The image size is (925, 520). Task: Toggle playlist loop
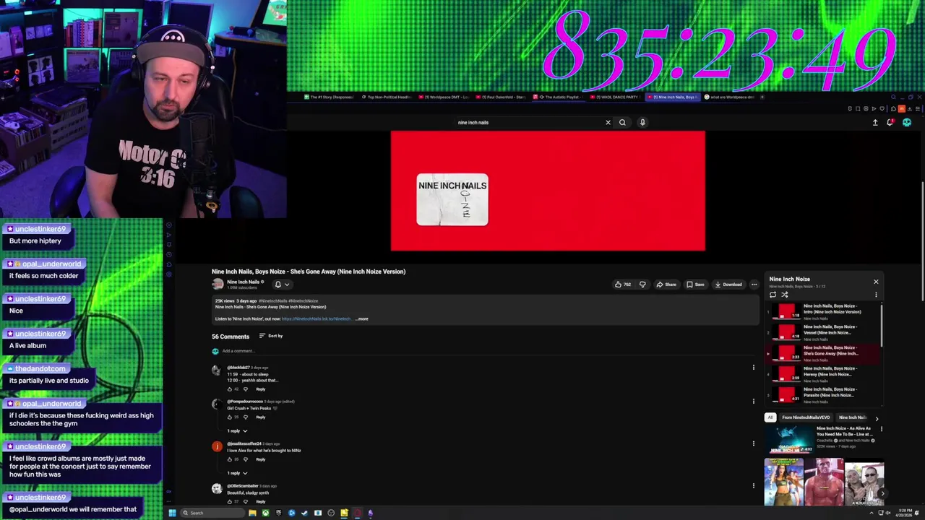pos(773,295)
